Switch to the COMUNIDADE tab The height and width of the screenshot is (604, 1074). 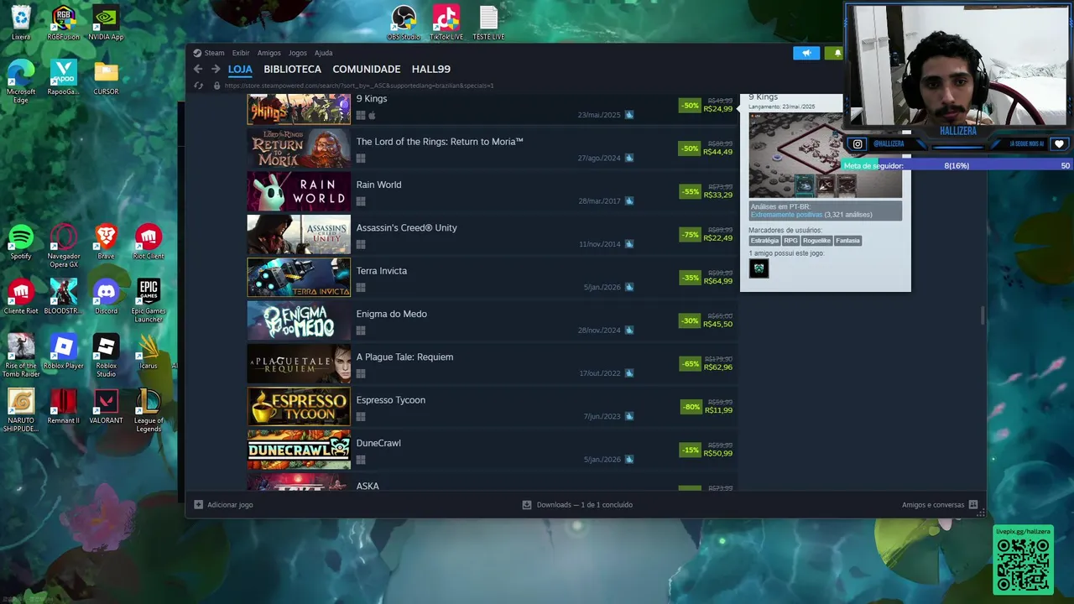click(366, 69)
